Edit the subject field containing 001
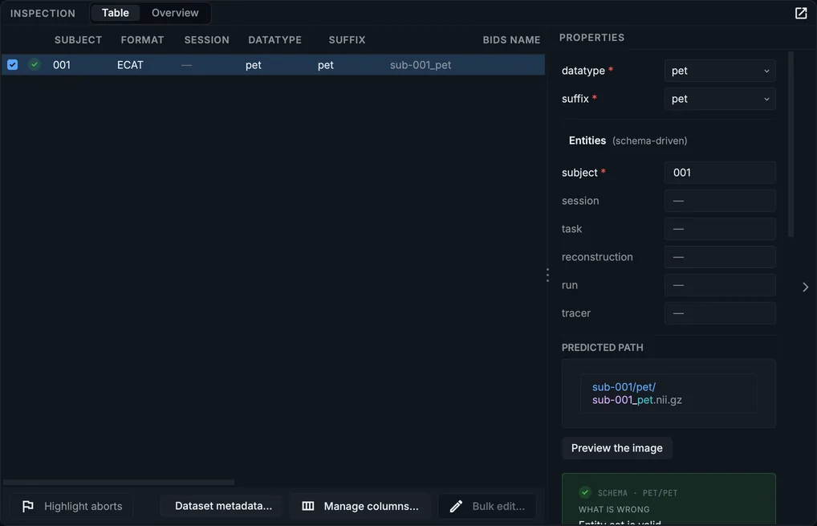 pos(720,173)
